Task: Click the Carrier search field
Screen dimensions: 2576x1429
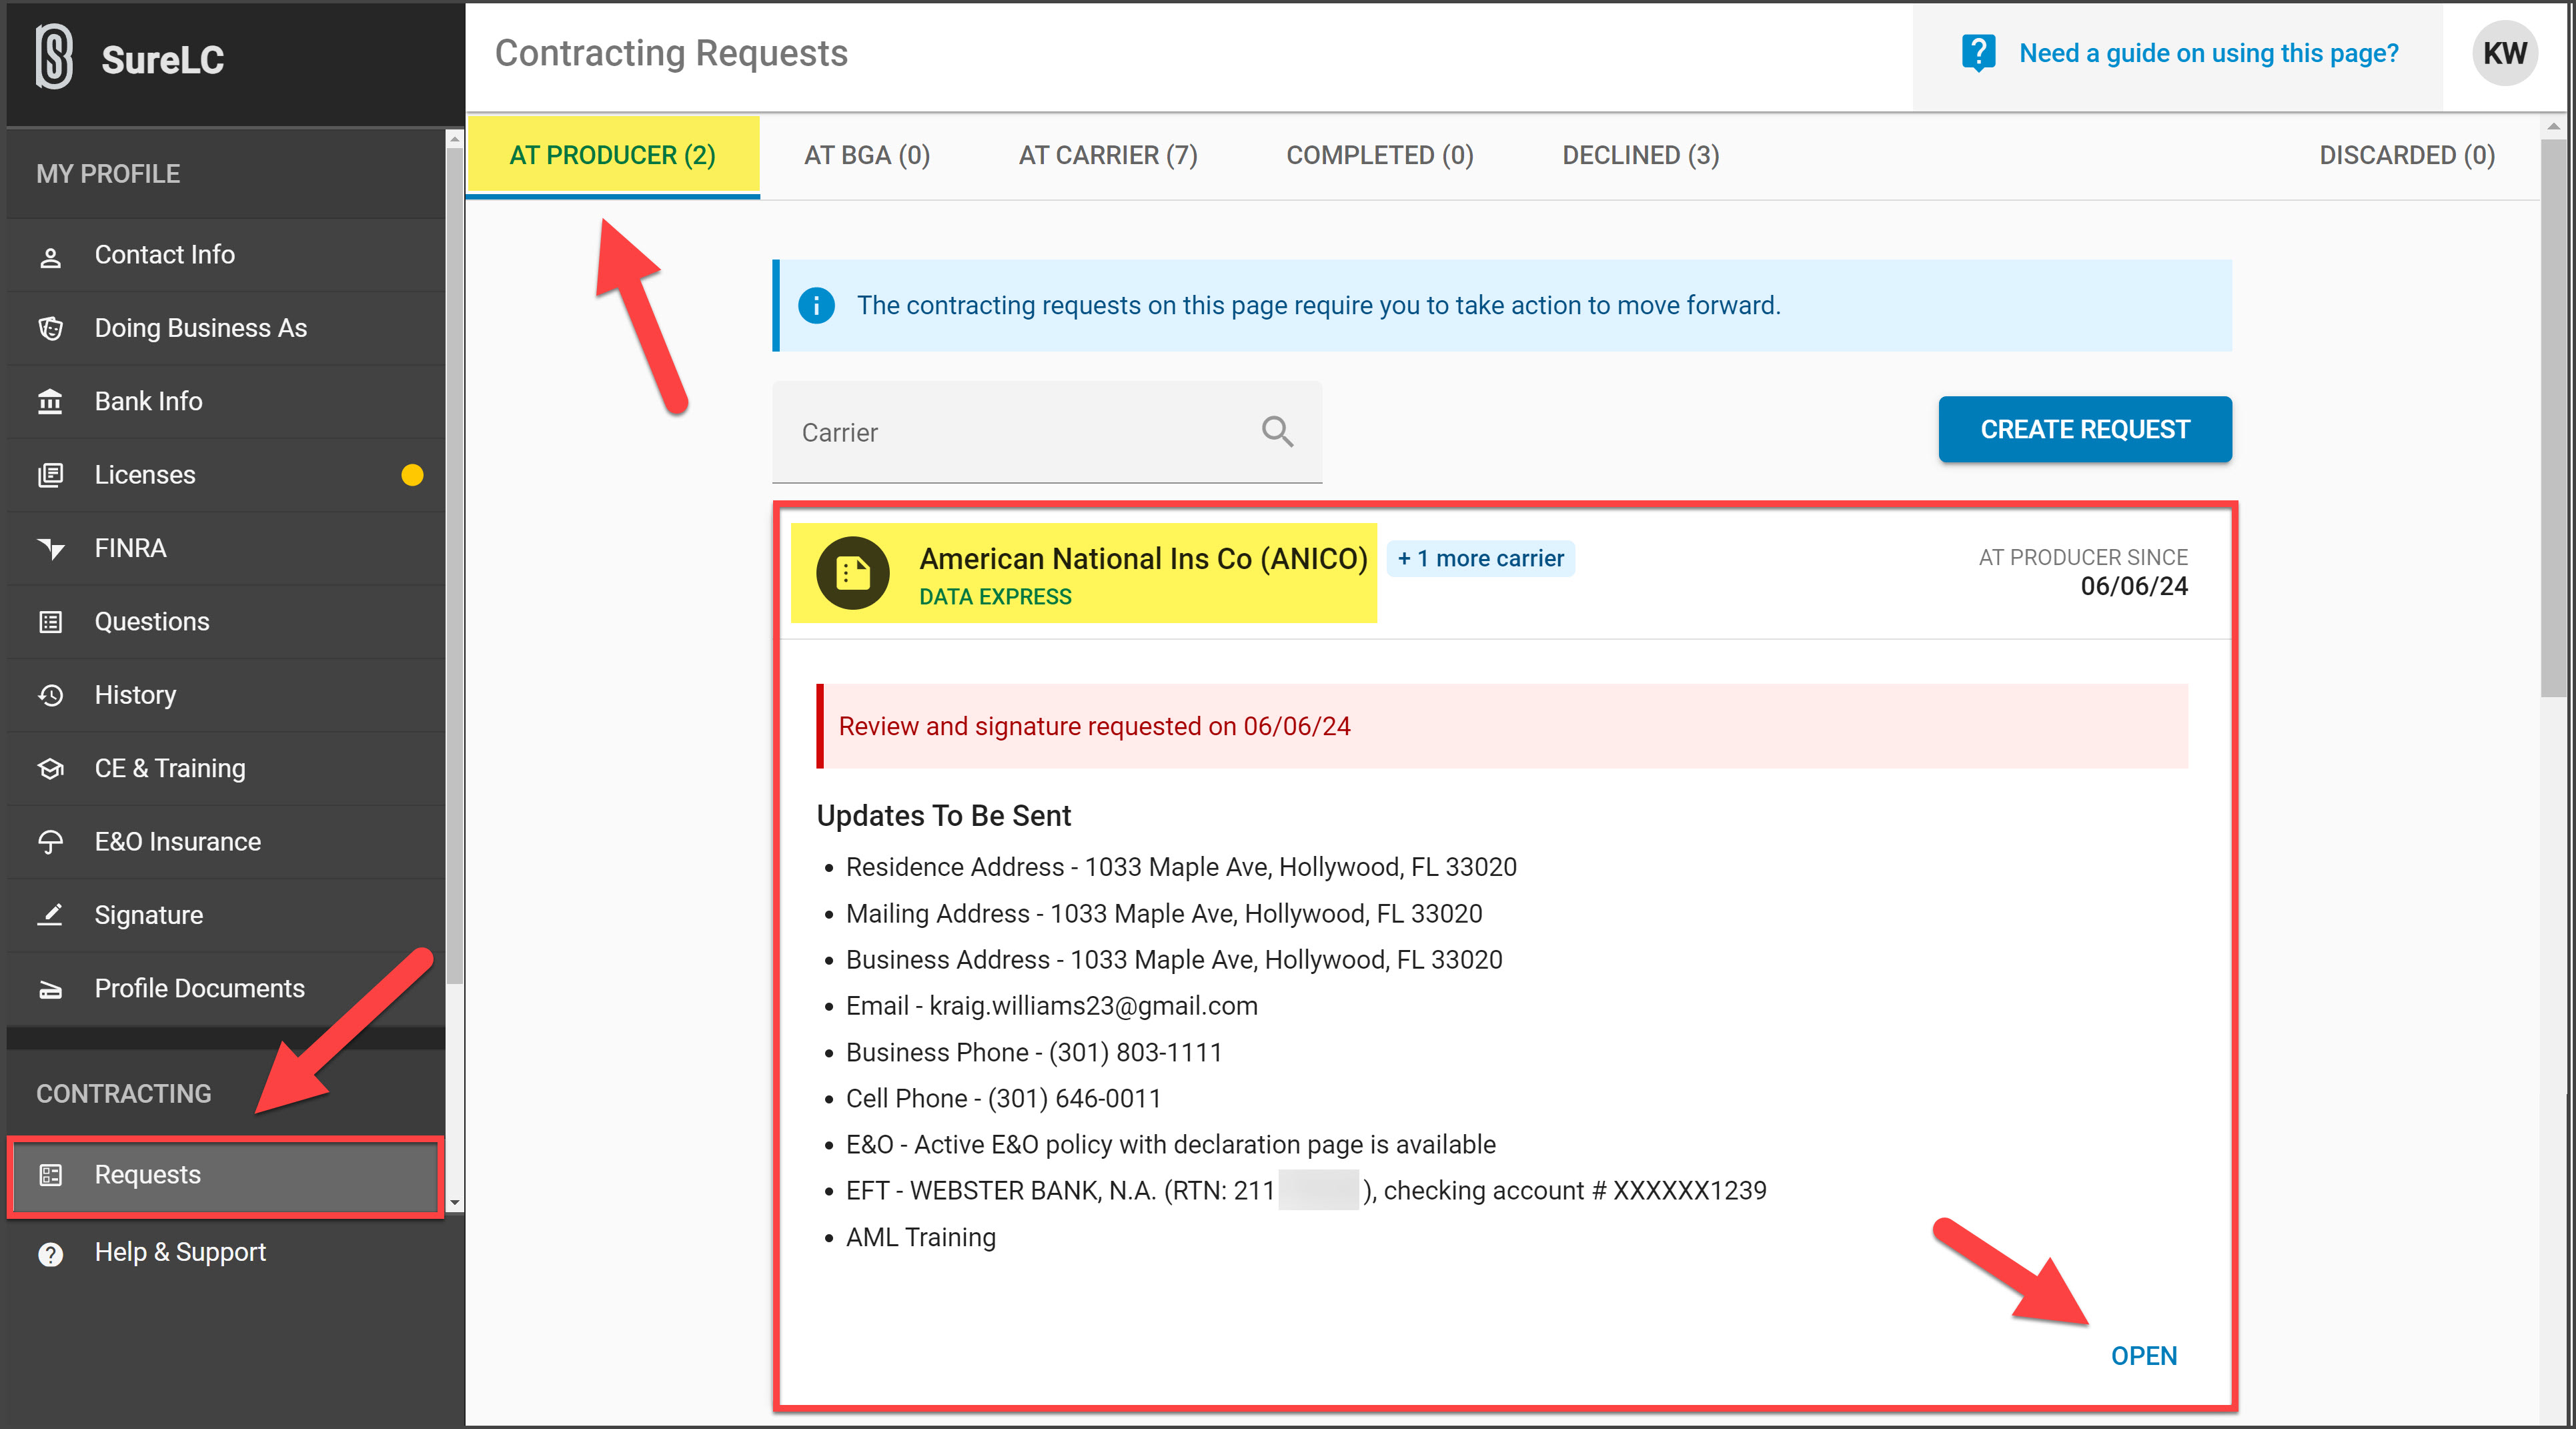Action: (x=1047, y=432)
